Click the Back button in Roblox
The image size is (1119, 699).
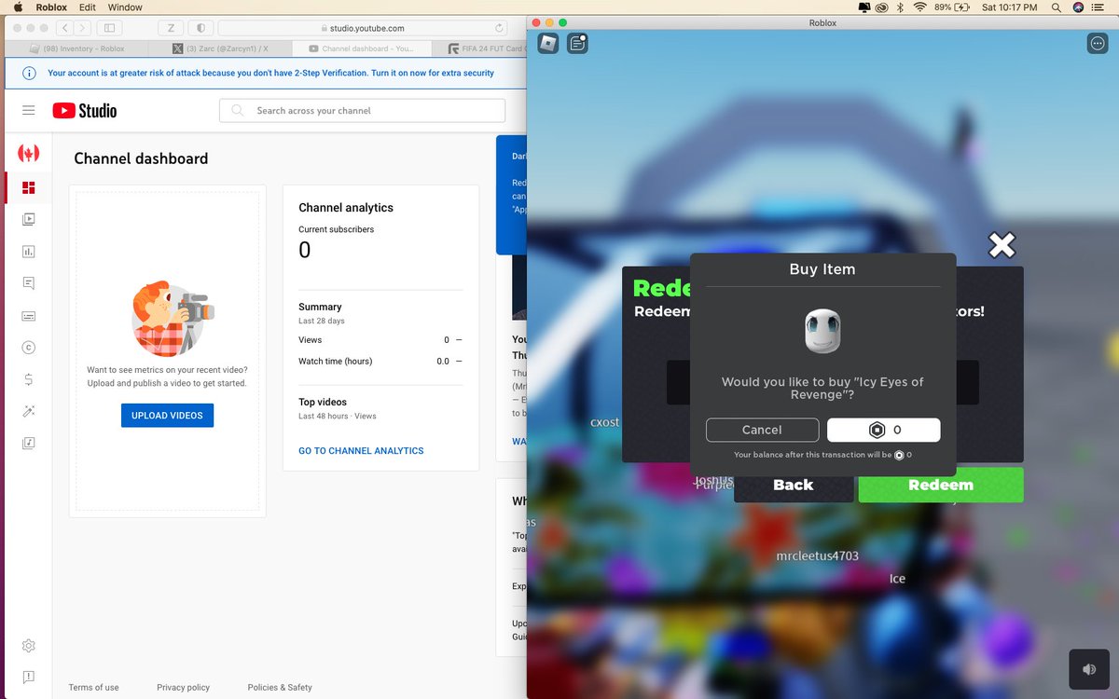pyautogui.click(x=794, y=485)
